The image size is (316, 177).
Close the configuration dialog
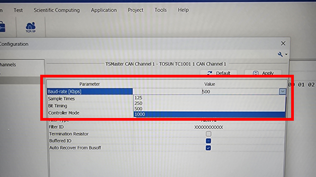(283, 43)
